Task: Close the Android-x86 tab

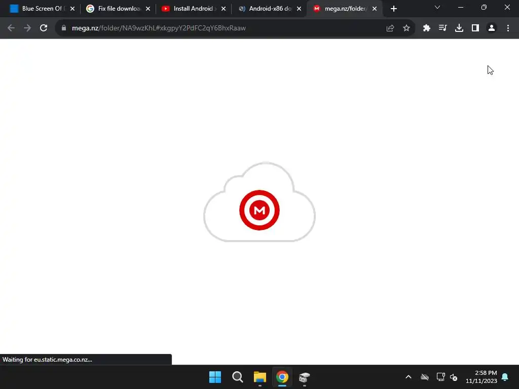Action: pyautogui.click(x=299, y=9)
